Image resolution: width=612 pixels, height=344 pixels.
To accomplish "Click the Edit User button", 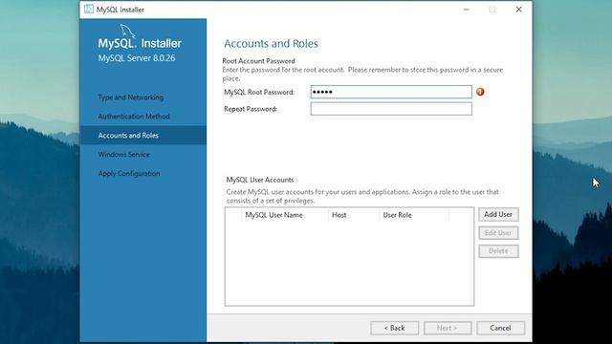I will point(498,233).
